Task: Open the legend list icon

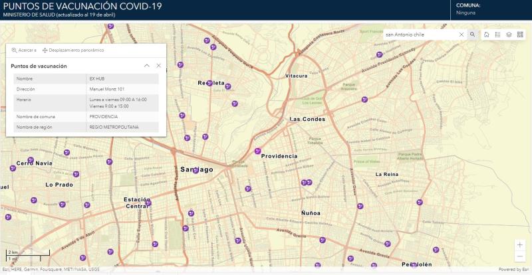Action: tap(497, 35)
